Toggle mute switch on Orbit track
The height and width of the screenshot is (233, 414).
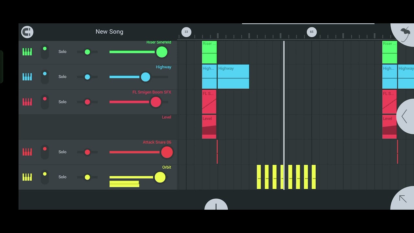click(x=45, y=177)
